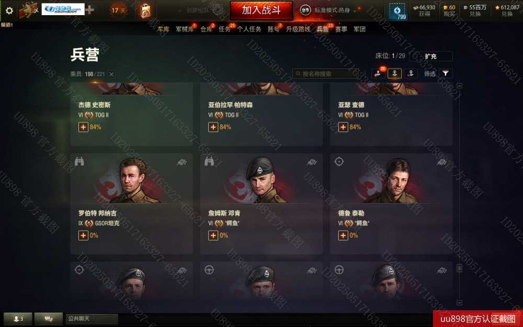
Task: Open the store shopping bag icon
Action: pyautogui.click(x=145, y=10)
